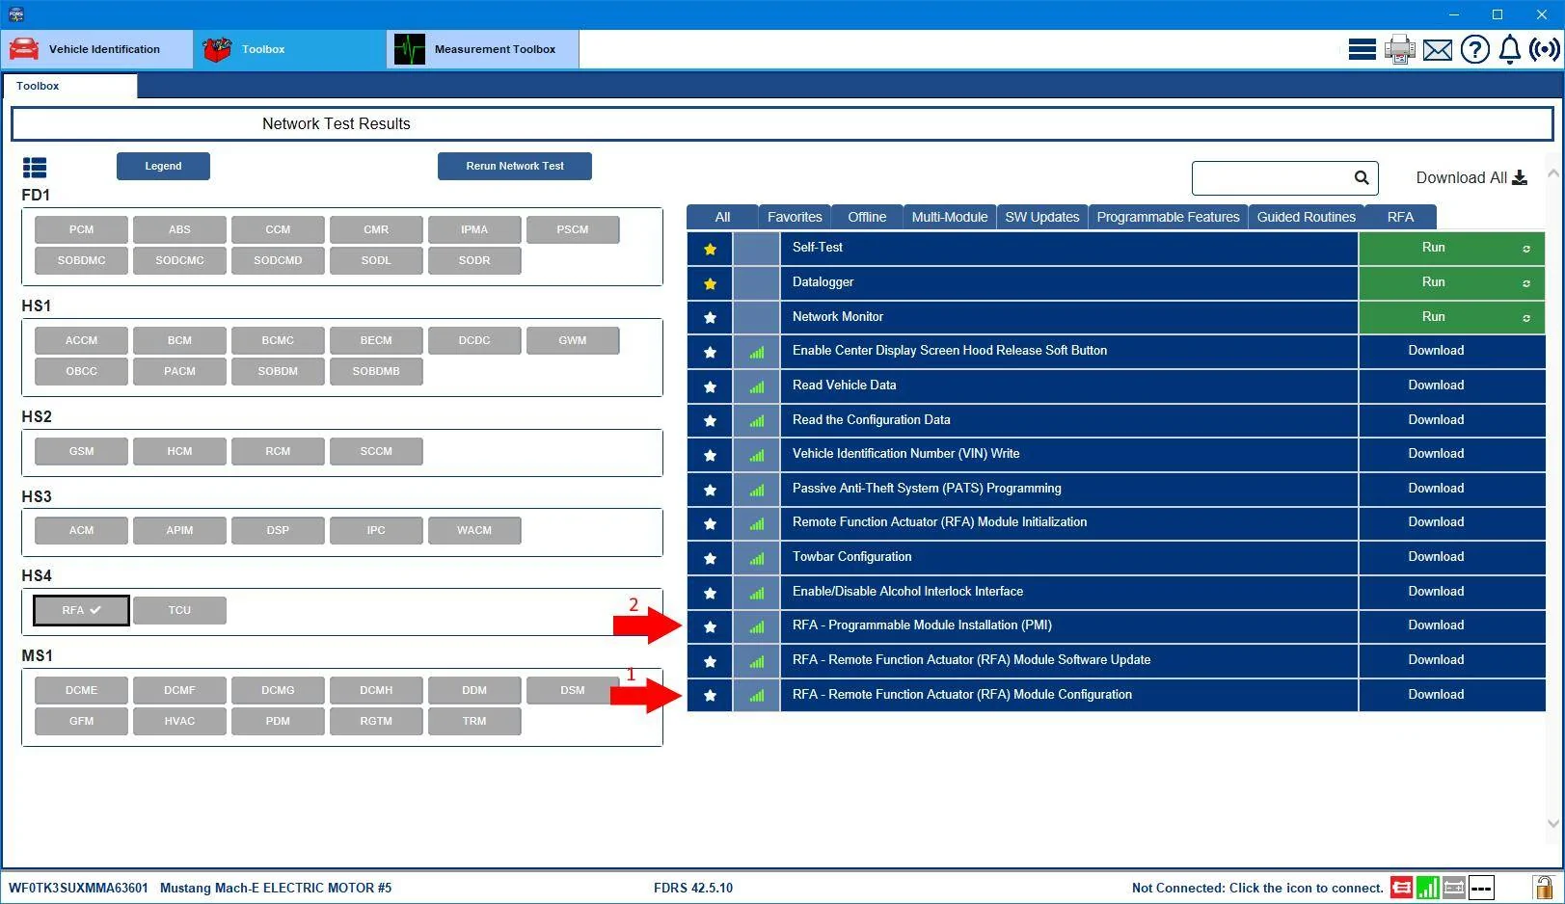1565x904 pixels.
Task: Select the RFA filter tab
Action: tap(1400, 217)
